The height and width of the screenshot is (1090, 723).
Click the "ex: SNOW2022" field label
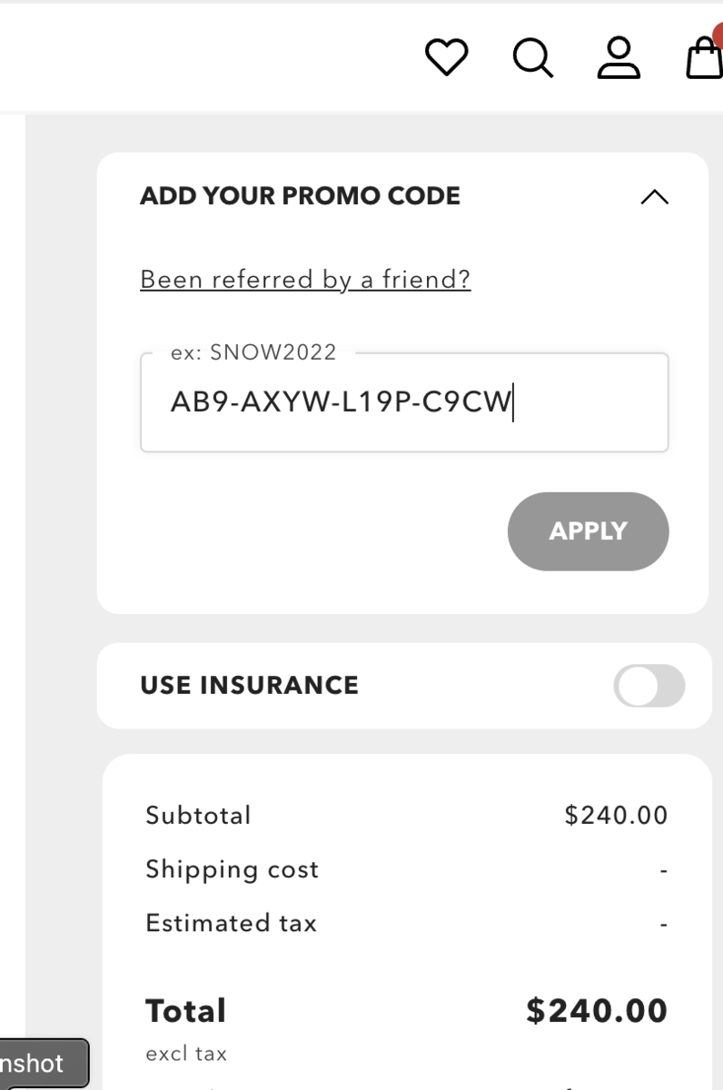(253, 352)
